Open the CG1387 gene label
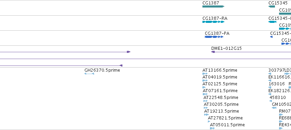291x130 pixels. (x=211, y=3)
